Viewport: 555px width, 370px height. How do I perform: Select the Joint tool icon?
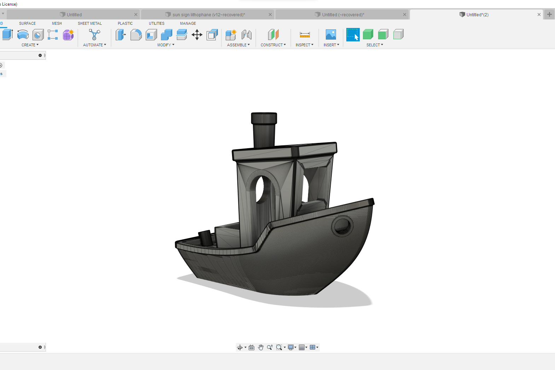(x=247, y=35)
